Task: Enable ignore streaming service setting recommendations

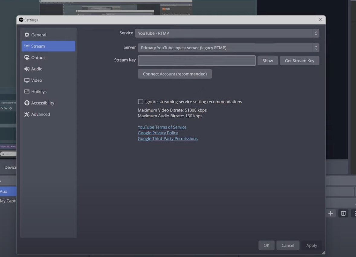Action: (141, 102)
